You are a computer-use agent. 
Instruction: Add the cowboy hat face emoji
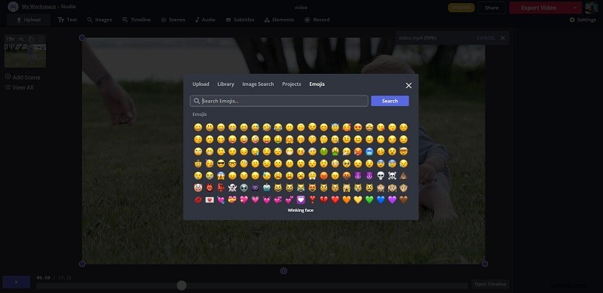tap(198, 163)
